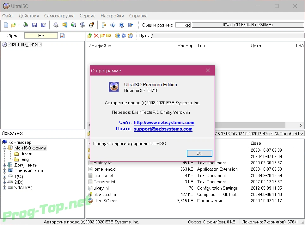Expand the 1(C:) drive node
Image resolution: width=305 pixels, height=225 pixels.
[x=5, y=177]
